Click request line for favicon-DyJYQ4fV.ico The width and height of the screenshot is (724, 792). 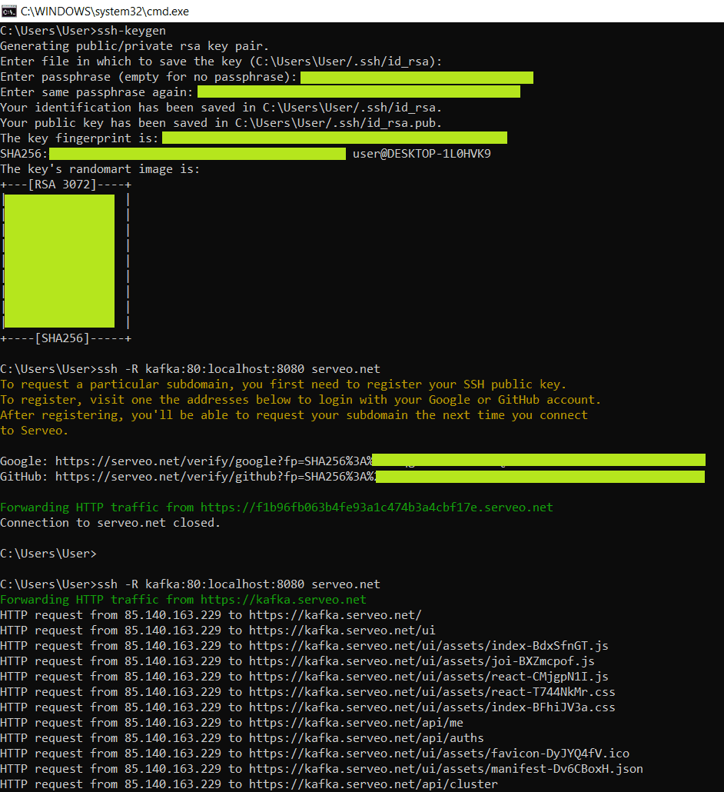(x=315, y=754)
